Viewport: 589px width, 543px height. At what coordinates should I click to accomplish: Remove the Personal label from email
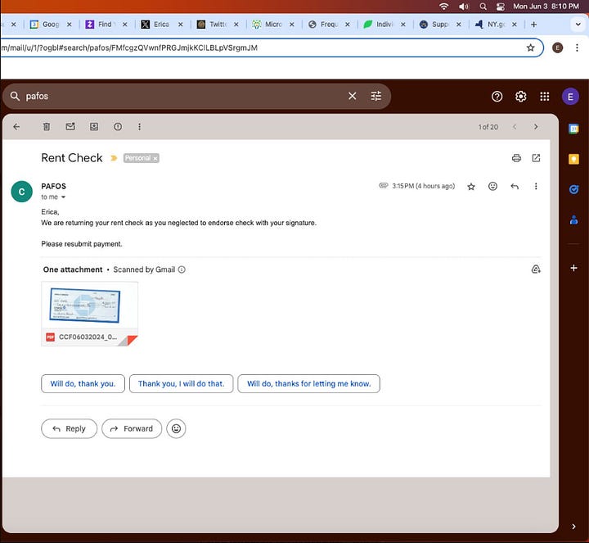155,158
